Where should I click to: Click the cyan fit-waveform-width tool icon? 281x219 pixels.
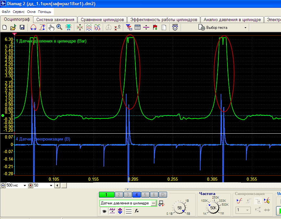click(68, 28)
